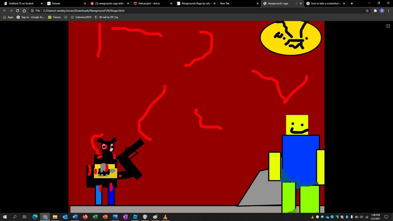Click the unnamed bookmark icon after Classes
393x221 pixels.
(x=66, y=17)
